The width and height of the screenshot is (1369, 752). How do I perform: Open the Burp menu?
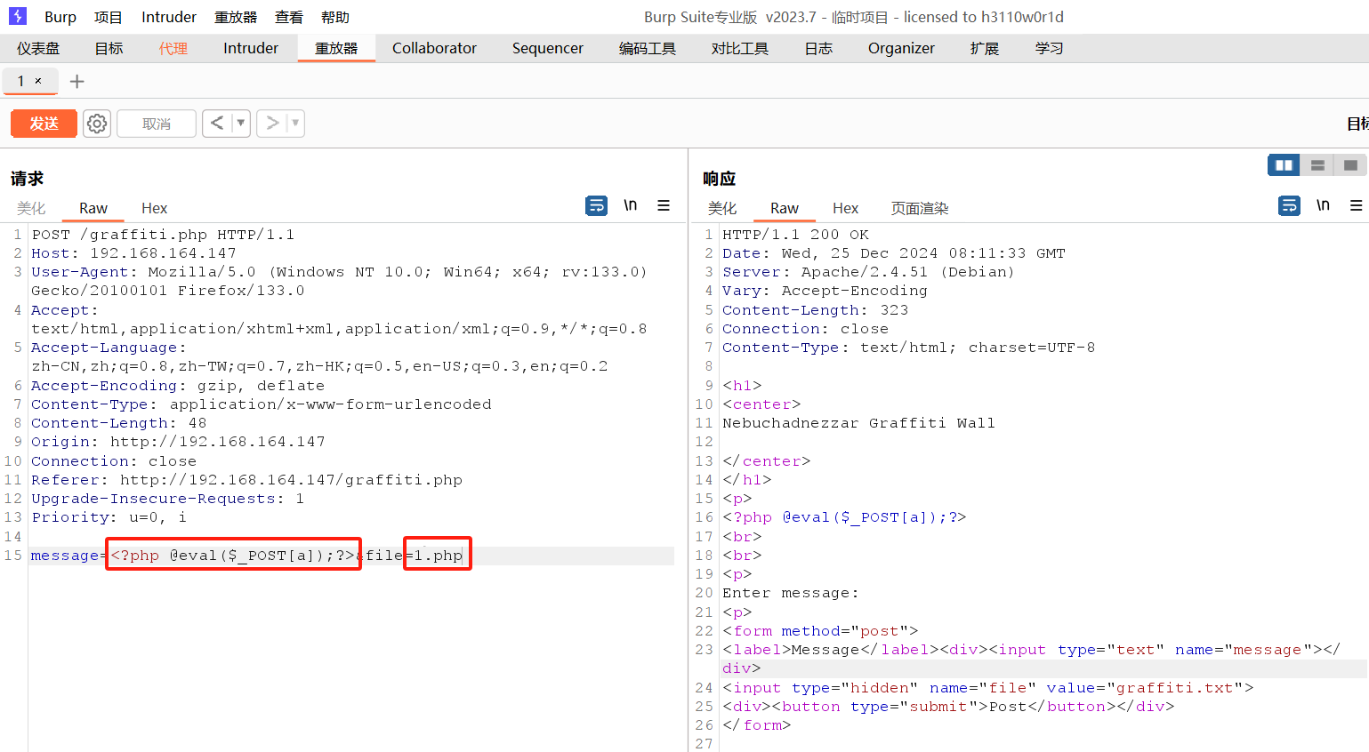tap(60, 17)
